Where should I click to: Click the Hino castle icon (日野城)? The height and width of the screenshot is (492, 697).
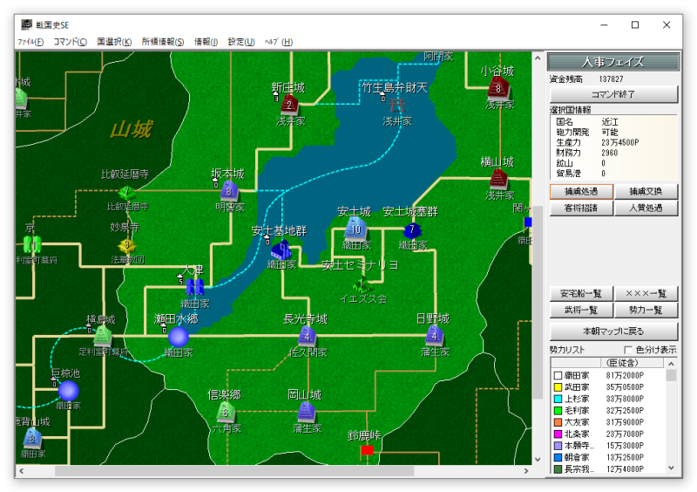(x=434, y=336)
